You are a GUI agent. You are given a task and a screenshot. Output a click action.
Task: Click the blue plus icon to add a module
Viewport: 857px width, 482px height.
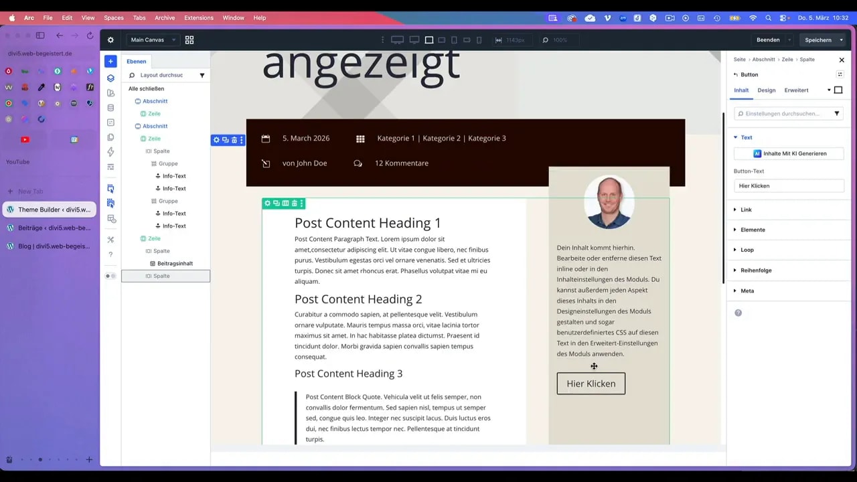(x=110, y=61)
